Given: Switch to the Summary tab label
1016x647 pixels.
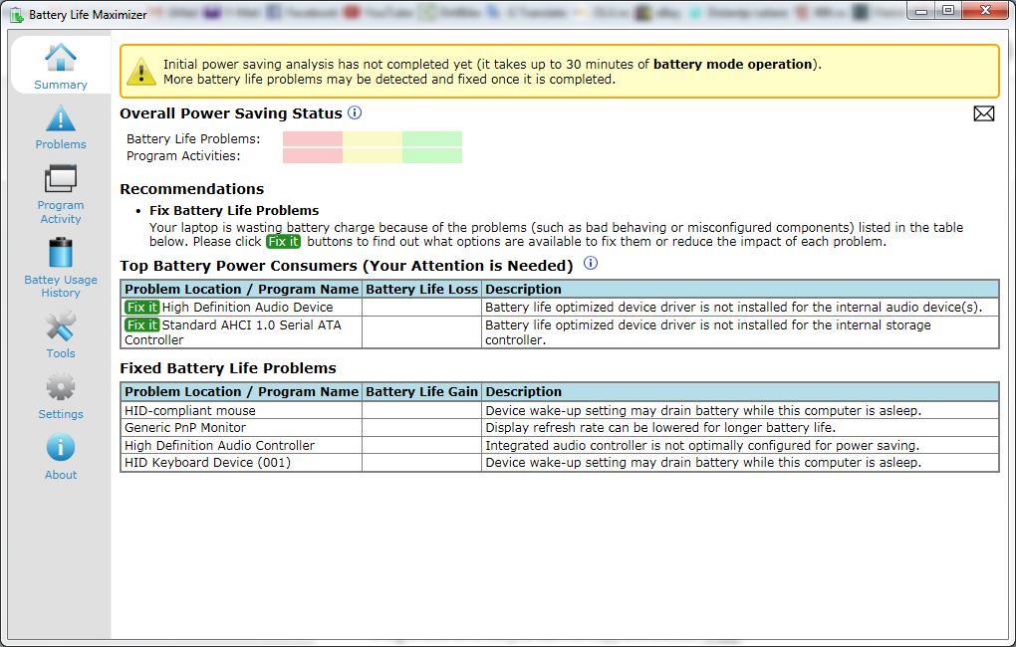Looking at the screenshot, I should [x=60, y=85].
